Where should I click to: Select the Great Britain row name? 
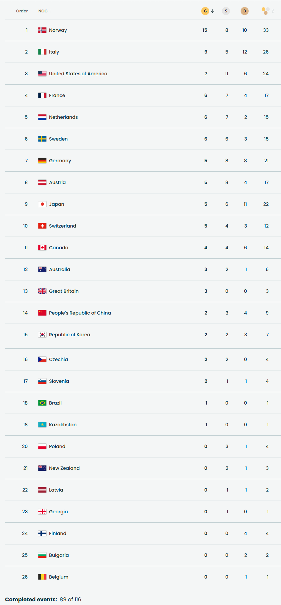click(64, 291)
